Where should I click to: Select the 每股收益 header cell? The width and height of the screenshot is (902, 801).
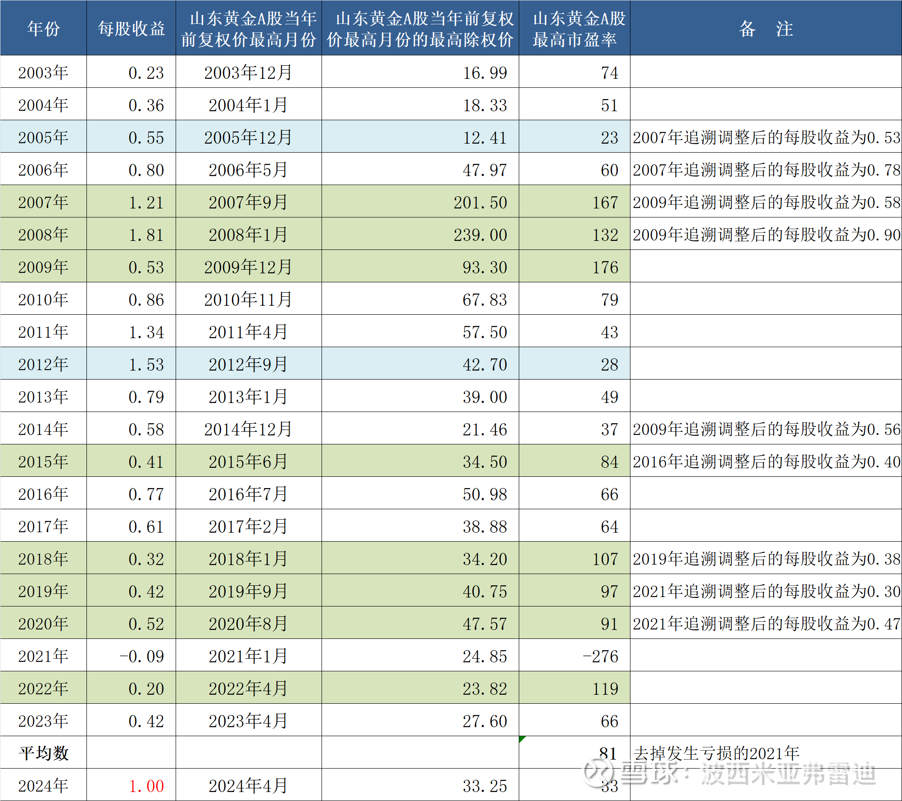tap(131, 28)
